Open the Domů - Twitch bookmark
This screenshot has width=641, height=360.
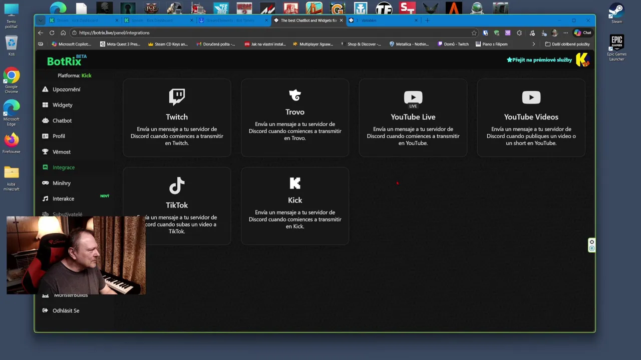(x=453, y=44)
